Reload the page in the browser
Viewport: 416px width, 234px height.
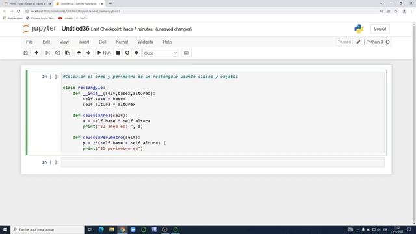click(19, 12)
